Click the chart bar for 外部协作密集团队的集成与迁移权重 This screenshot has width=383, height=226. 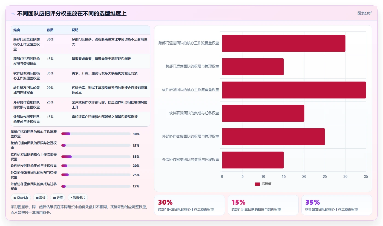[x=253, y=160]
